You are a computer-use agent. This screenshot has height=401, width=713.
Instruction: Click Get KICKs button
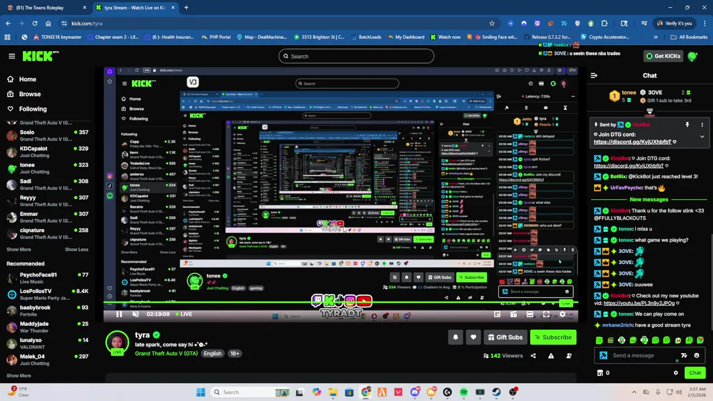click(662, 56)
